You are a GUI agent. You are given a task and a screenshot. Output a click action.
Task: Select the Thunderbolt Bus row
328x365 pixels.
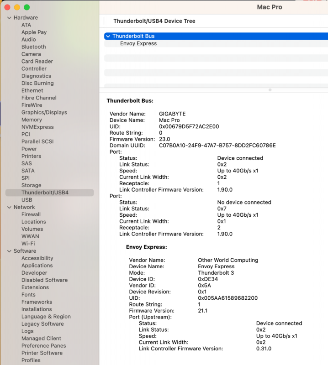coord(216,36)
